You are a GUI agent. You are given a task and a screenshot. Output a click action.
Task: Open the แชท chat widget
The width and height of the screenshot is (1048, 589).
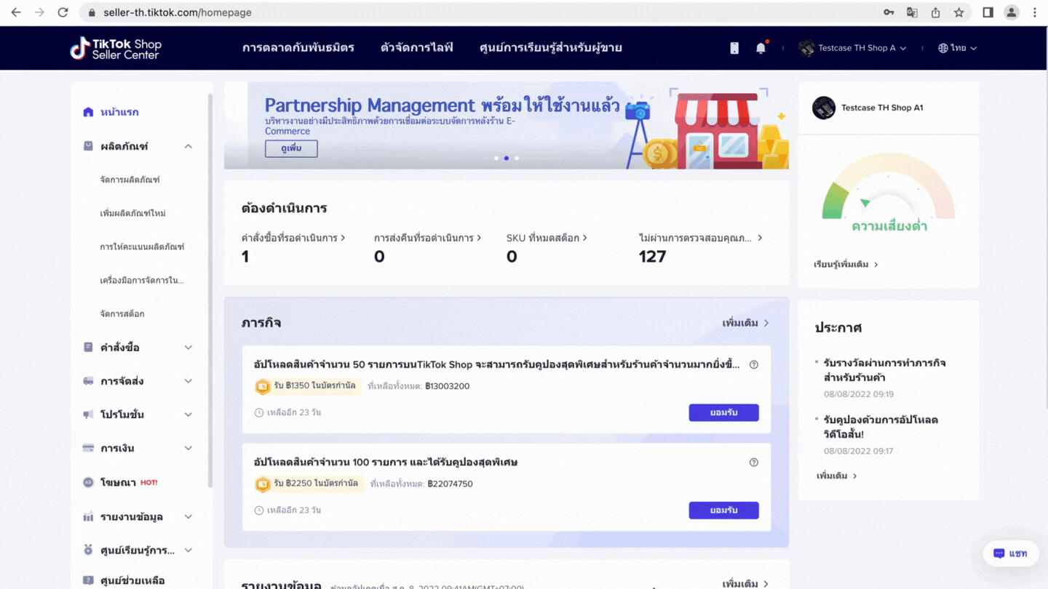click(1010, 553)
